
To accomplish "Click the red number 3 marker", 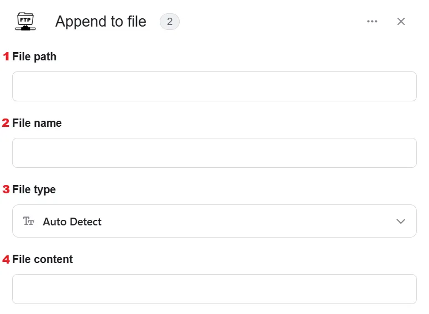I will pos(6,189).
